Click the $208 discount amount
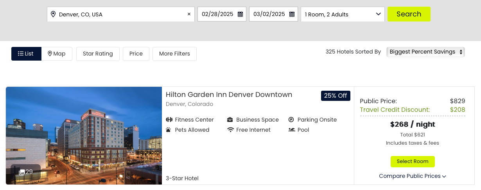 458,110
